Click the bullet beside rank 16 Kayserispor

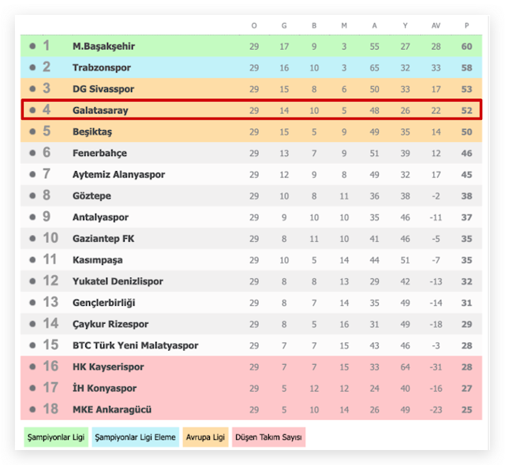coord(32,366)
